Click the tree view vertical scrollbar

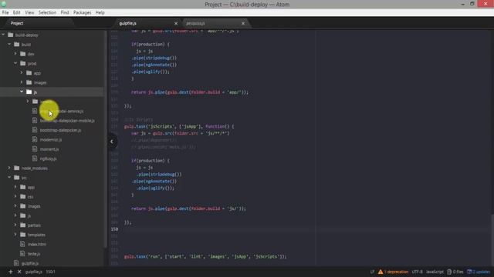(105, 138)
